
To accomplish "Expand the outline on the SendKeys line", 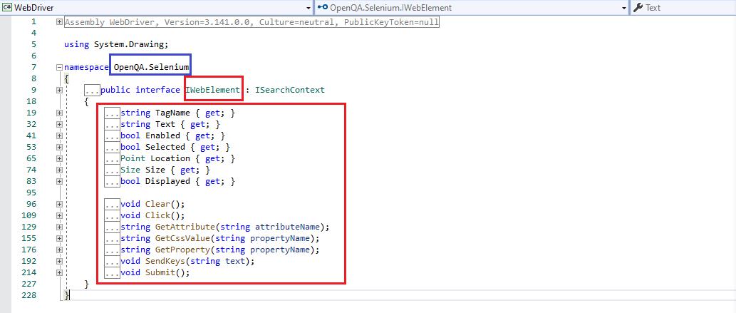I will 59,261.
